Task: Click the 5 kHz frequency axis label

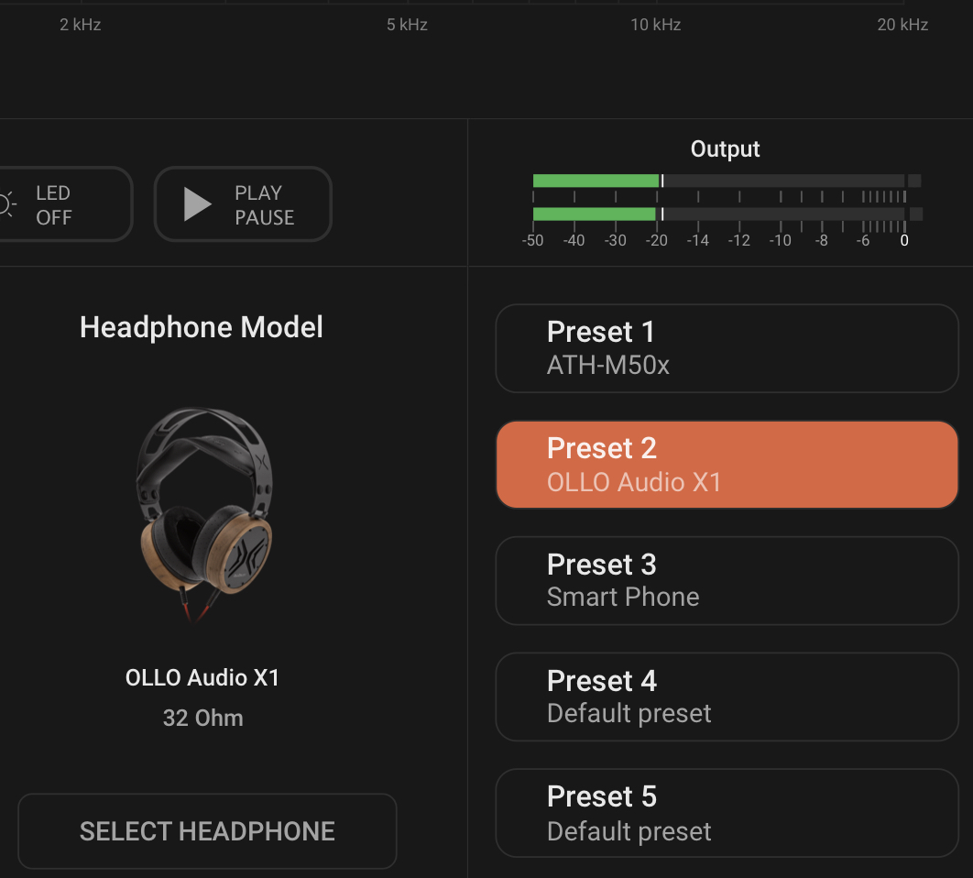Action: tap(407, 25)
